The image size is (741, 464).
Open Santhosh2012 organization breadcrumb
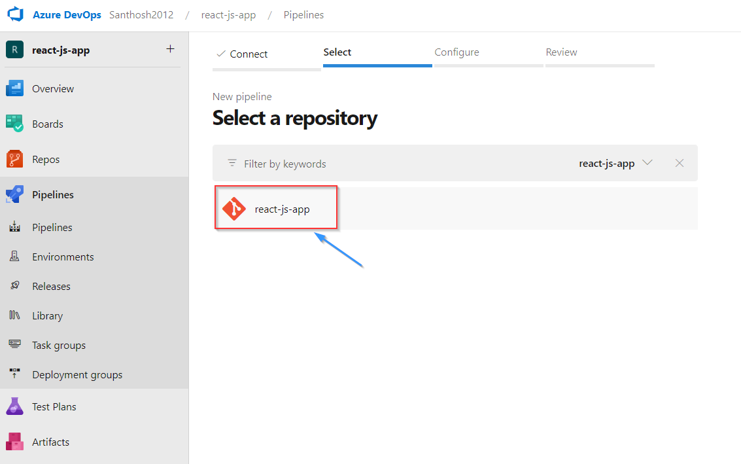pos(141,14)
